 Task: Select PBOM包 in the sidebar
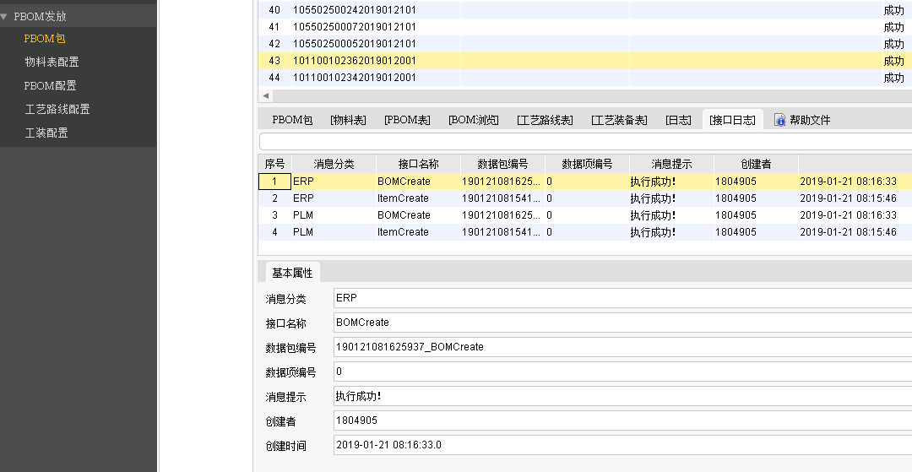[x=45, y=39]
